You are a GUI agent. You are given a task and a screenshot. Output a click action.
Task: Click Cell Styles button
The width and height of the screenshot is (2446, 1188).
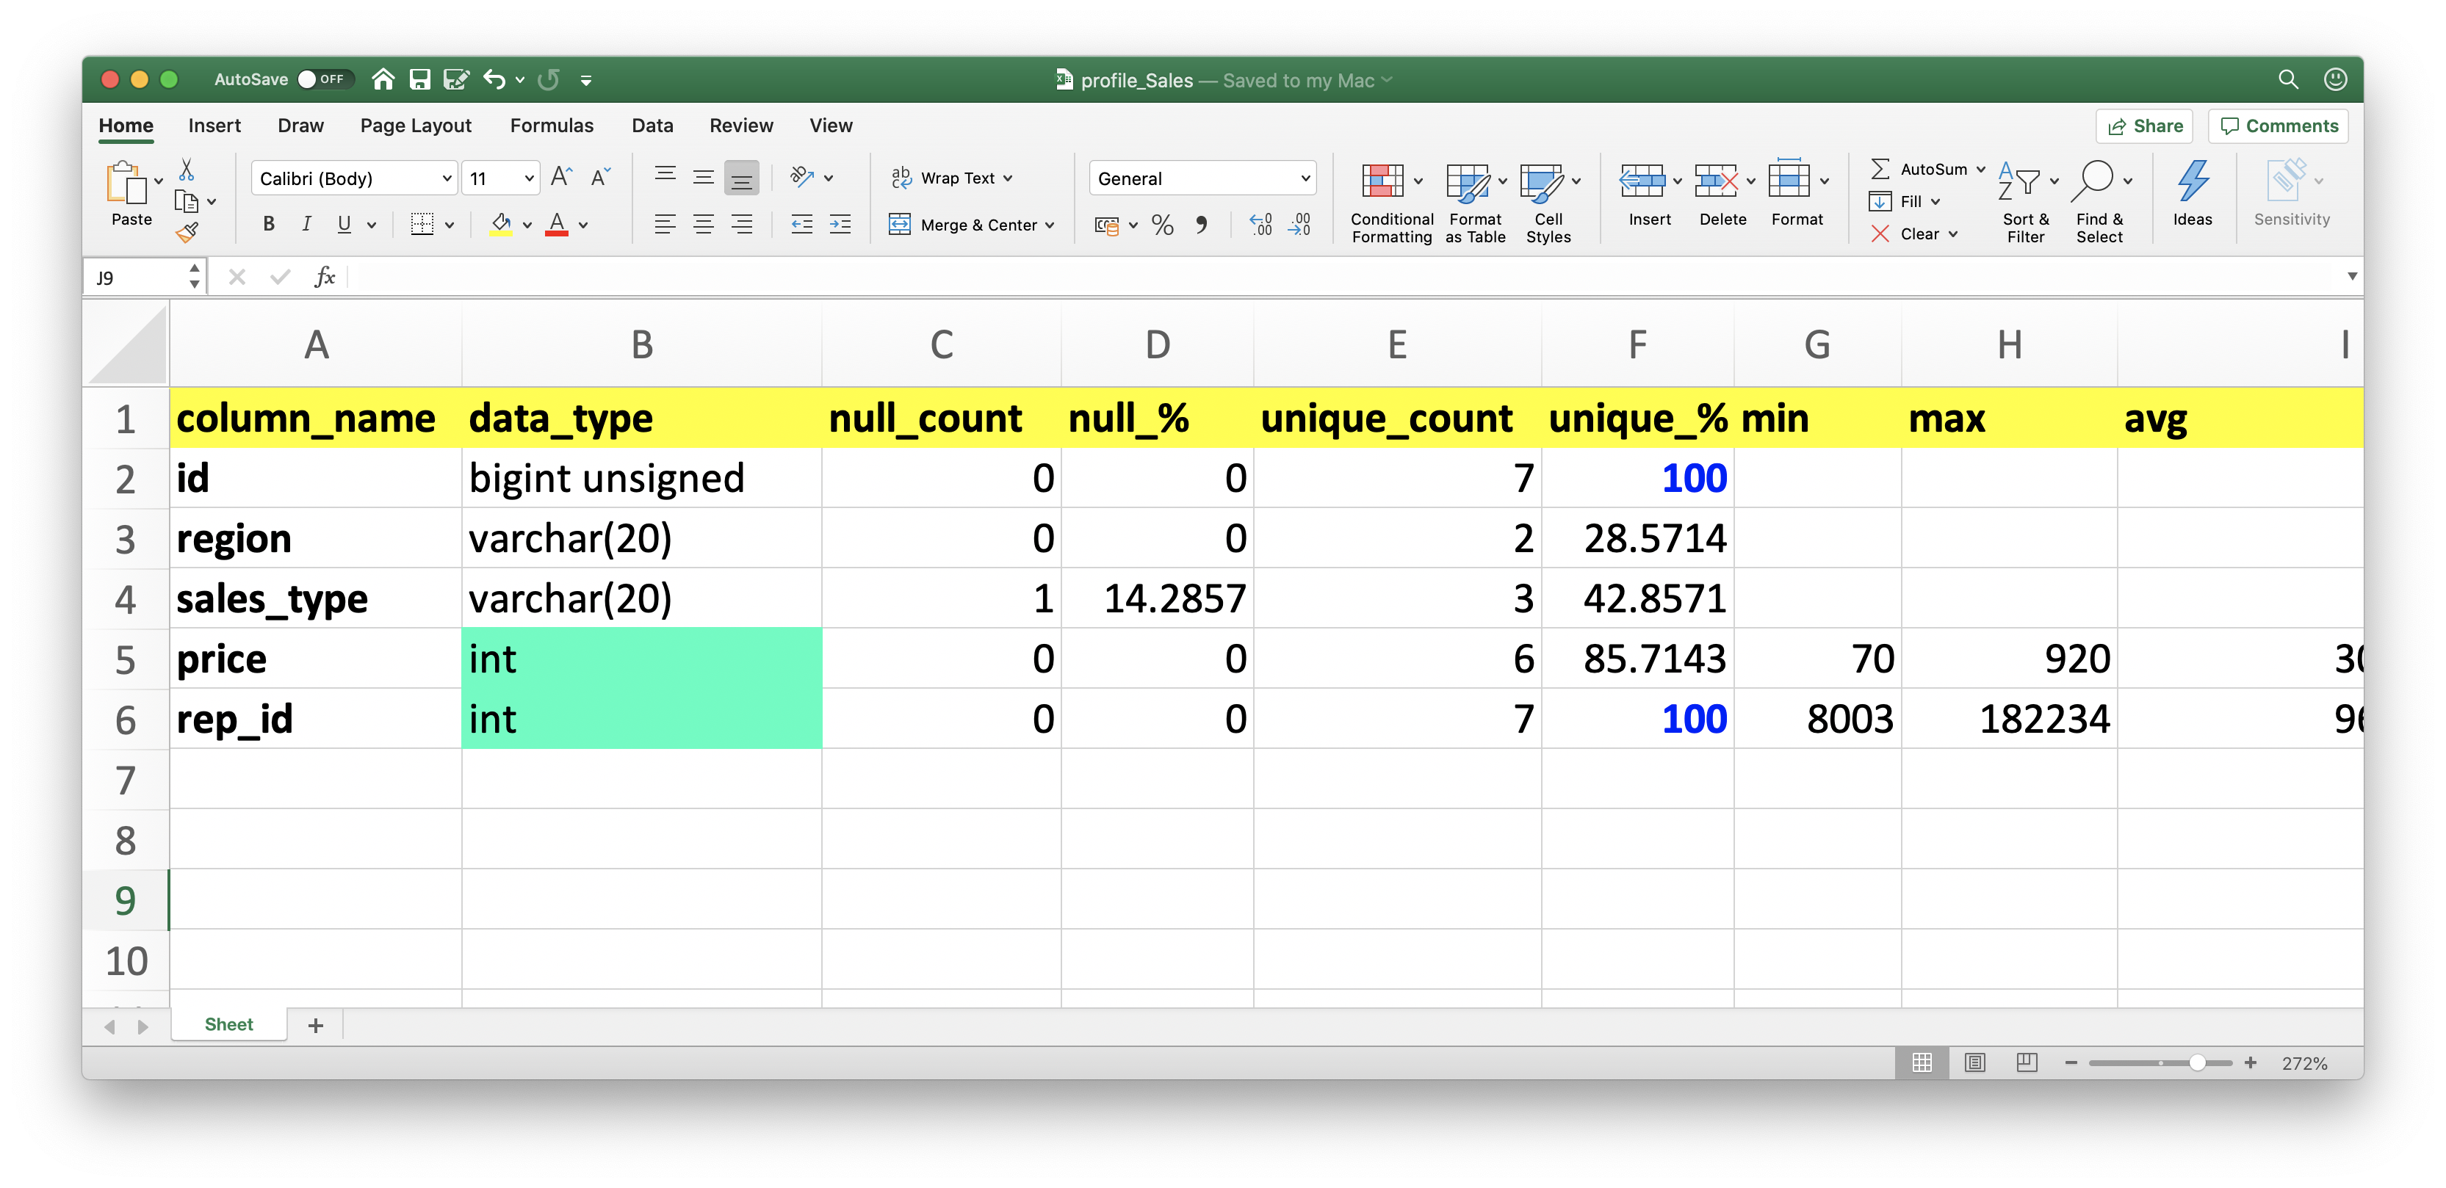click(1548, 202)
